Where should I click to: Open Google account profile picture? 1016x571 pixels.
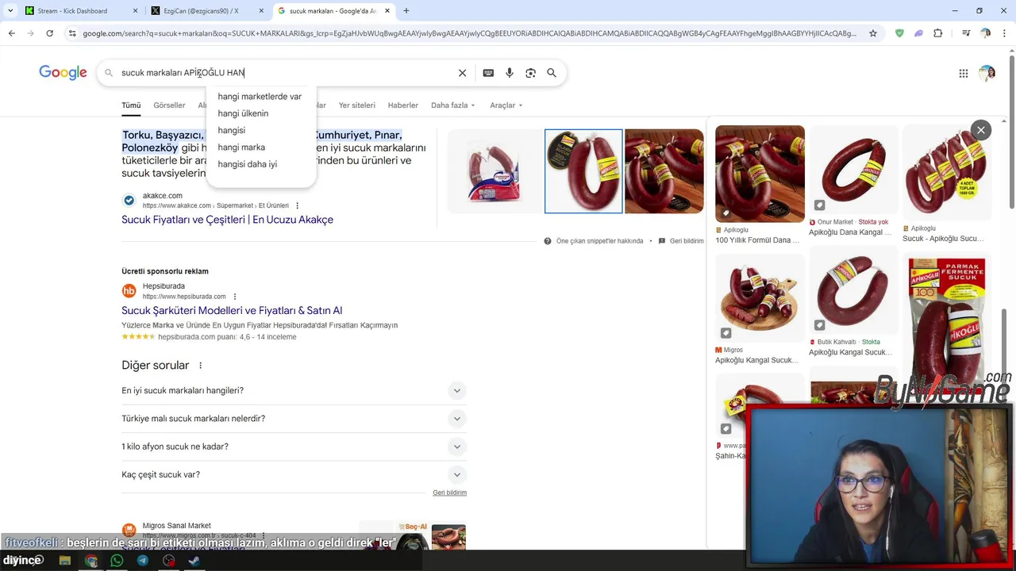coord(987,73)
